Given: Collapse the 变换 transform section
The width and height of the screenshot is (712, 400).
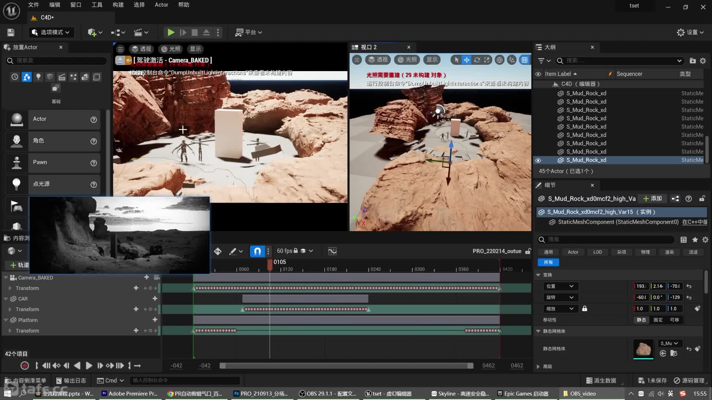Looking at the screenshot, I should tap(538, 275).
